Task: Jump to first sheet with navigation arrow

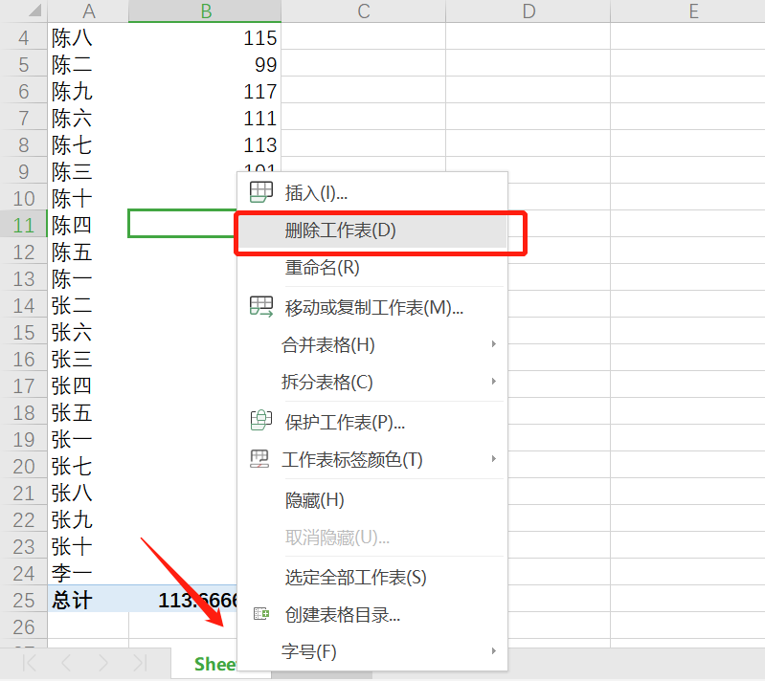Action: pyautogui.click(x=30, y=663)
